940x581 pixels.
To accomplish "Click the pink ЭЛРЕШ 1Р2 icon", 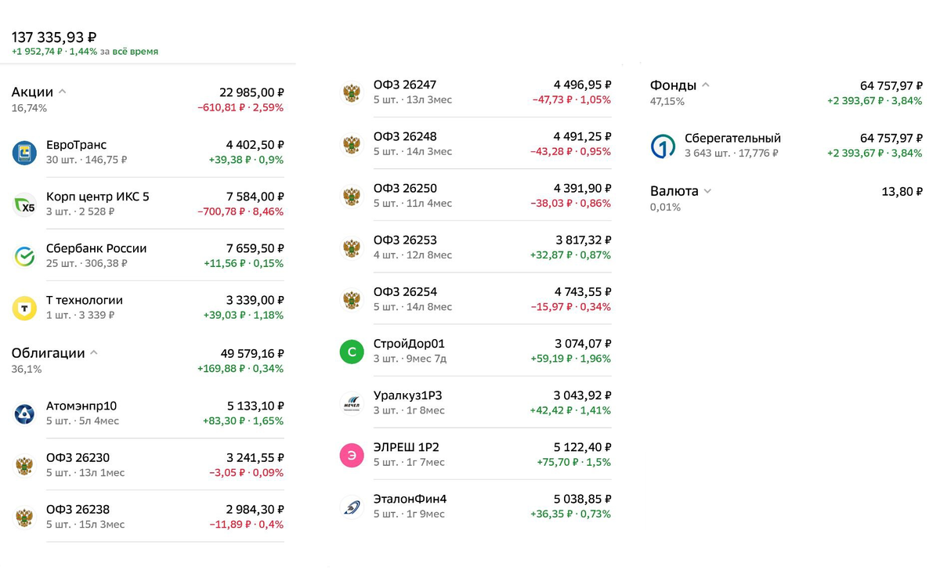I will pyautogui.click(x=352, y=455).
